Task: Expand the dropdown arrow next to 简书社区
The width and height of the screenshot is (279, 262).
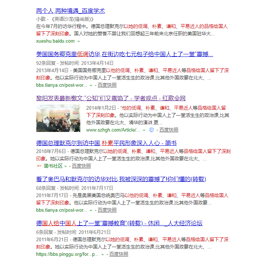Action: tap(65, 166)
